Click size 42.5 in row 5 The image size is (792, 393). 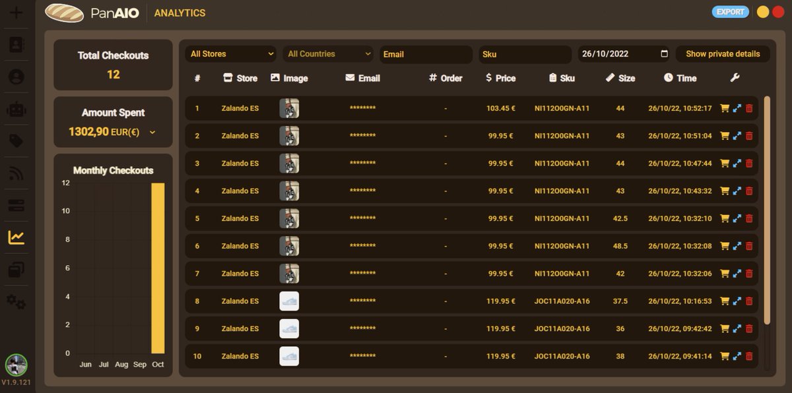[x=620, y=218]
